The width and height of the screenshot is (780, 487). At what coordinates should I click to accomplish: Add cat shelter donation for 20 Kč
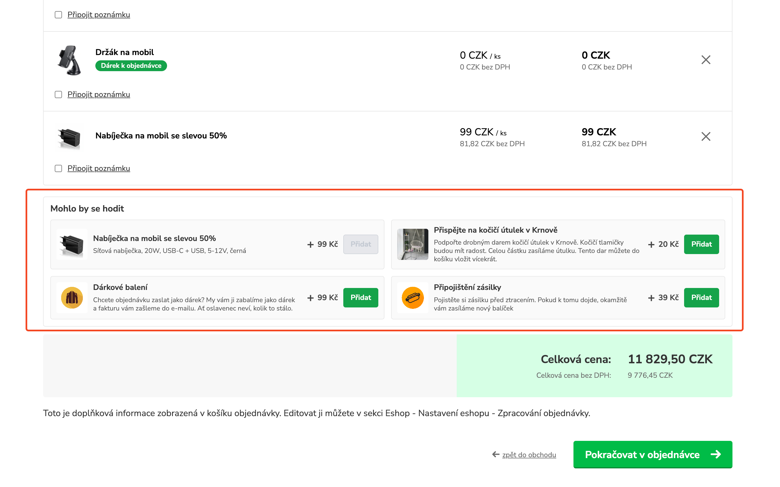click(x=701, y=244)
